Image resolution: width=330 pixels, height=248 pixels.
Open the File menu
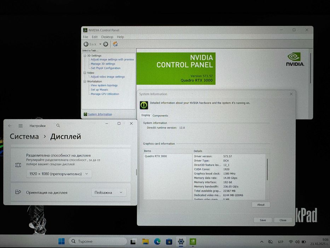86,37
